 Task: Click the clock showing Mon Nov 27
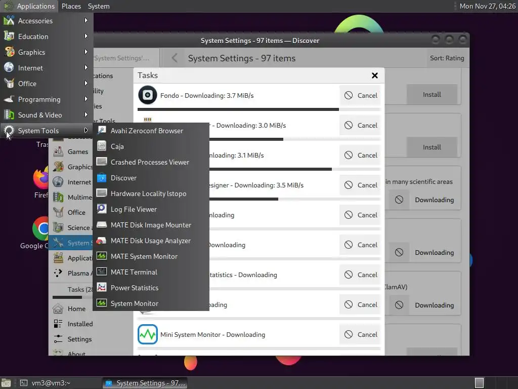click(488, 6)
